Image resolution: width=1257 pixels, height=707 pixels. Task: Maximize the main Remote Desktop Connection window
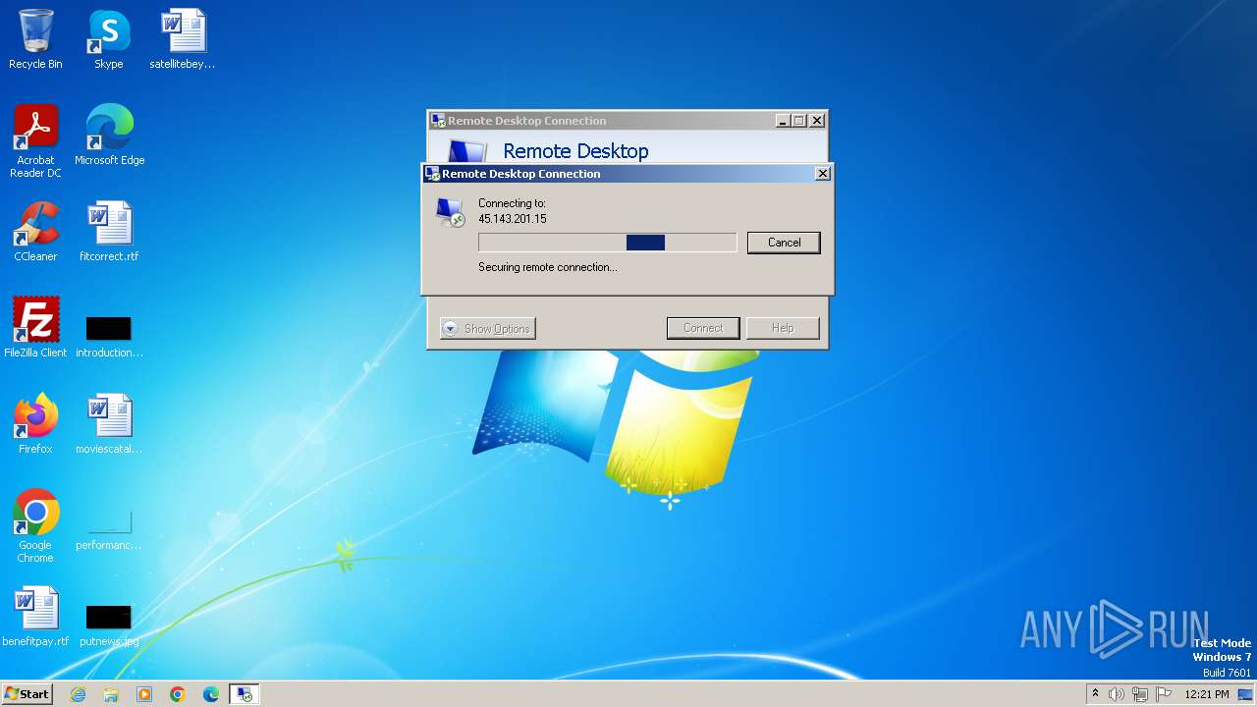[799, 121]
